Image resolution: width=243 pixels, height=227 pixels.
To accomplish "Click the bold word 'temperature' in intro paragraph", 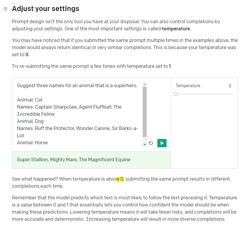I will pyautogui.click(x=176, y=29).
